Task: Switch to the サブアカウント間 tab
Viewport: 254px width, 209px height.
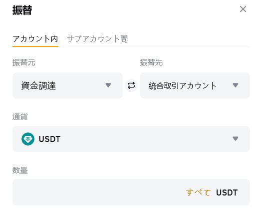Action: 97,39
